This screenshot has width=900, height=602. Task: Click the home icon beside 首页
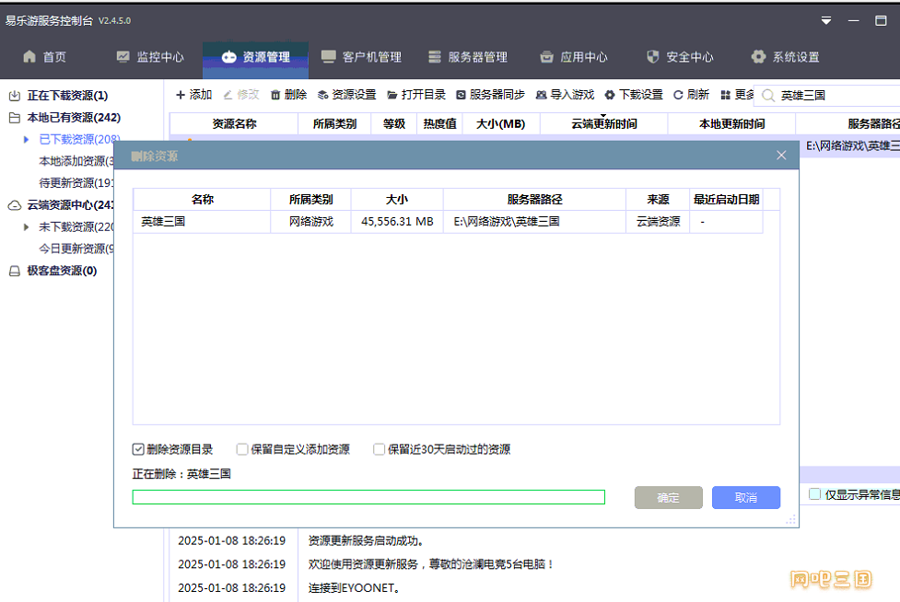click(29, 57)
